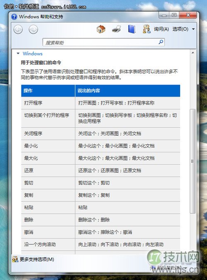This screenshot has width=207, height=280.
Task: Focus the 搜索帮助 search field
Action: tap(103, 42)
